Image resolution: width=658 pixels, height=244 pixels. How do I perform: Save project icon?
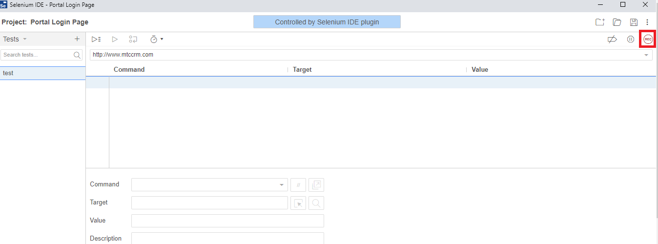tap(634, 22)
